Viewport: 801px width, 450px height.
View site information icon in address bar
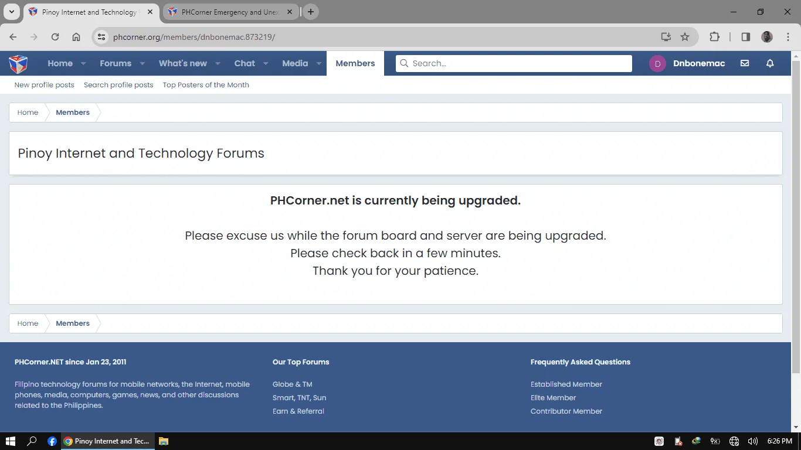[x=101, y=37]
